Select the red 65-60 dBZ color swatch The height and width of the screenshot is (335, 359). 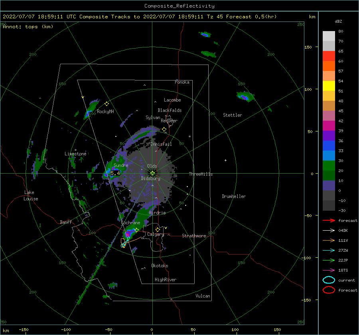pyautogui.click(x=329, y=56)
